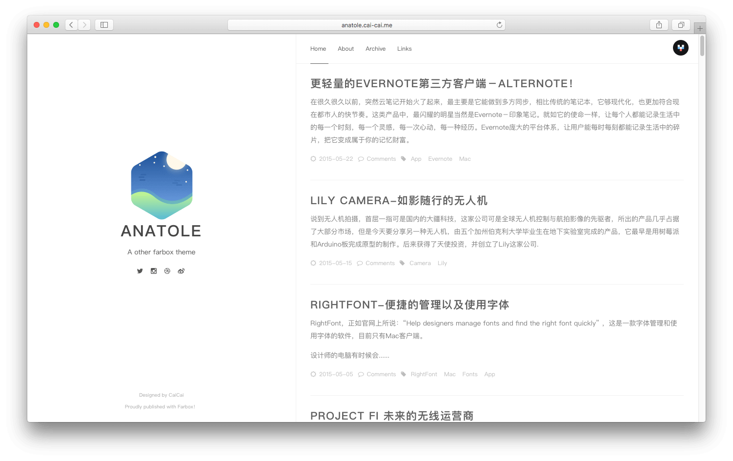This screenshot has width=733, height=461.
Task: Reload the page with refresh icon
Action: pyautogui.click(x=499, y=25)
